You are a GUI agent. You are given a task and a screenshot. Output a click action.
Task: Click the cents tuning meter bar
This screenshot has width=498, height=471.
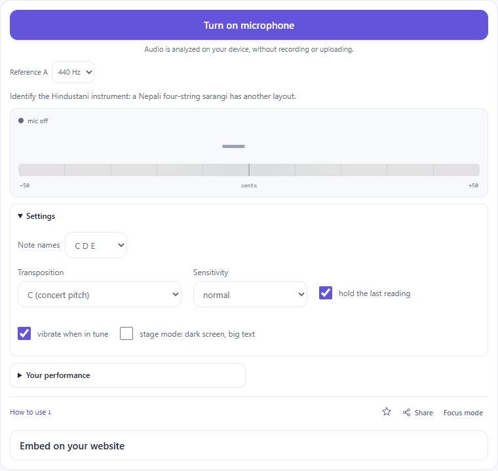coord(249,170)
